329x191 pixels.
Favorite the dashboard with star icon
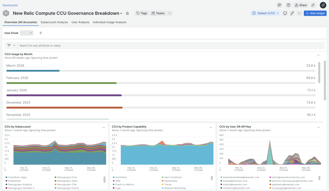127,13
